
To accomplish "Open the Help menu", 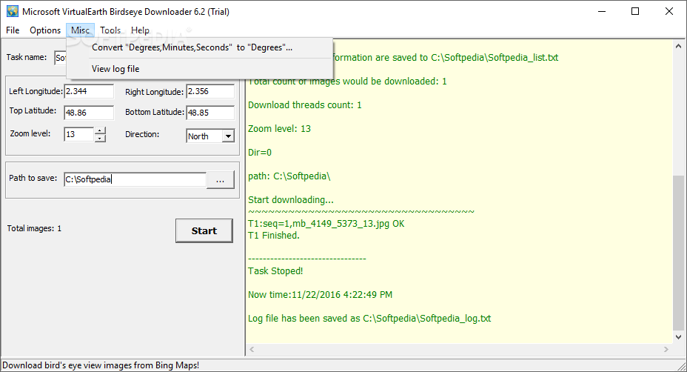I will tap(140, 30).
